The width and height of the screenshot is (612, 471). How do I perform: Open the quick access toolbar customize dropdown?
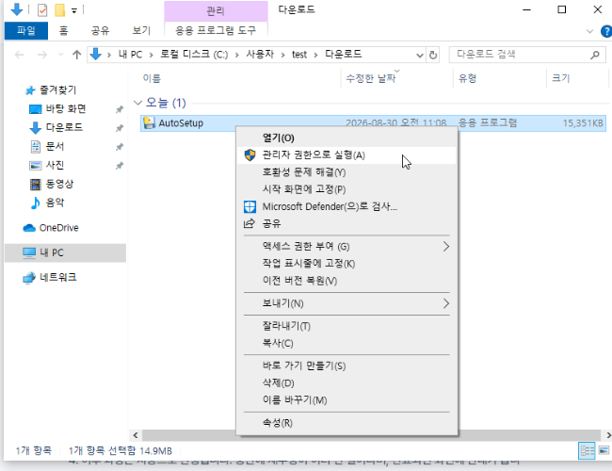74,10
